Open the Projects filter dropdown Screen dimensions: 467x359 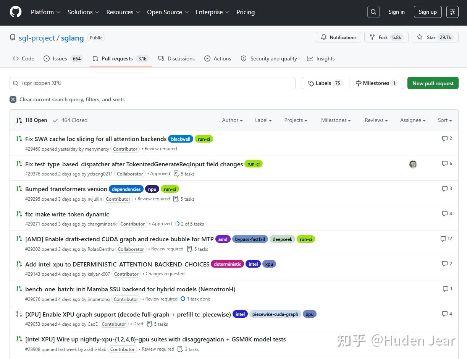click(x=296, y=120)
